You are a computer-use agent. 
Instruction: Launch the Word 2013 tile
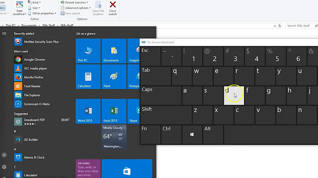[88, 111]
